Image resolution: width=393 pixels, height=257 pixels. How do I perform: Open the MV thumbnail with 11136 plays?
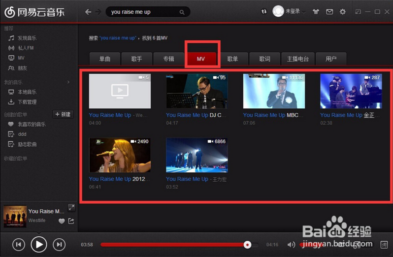point(274,91)
